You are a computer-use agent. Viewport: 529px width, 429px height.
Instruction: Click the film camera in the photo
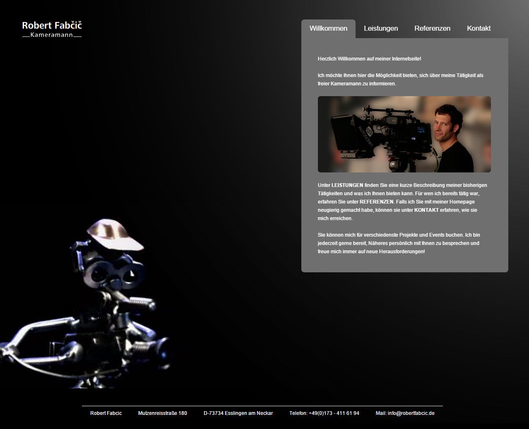(381, 133)
